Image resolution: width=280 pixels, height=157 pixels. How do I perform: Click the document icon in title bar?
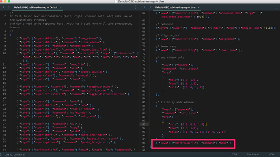116,2
